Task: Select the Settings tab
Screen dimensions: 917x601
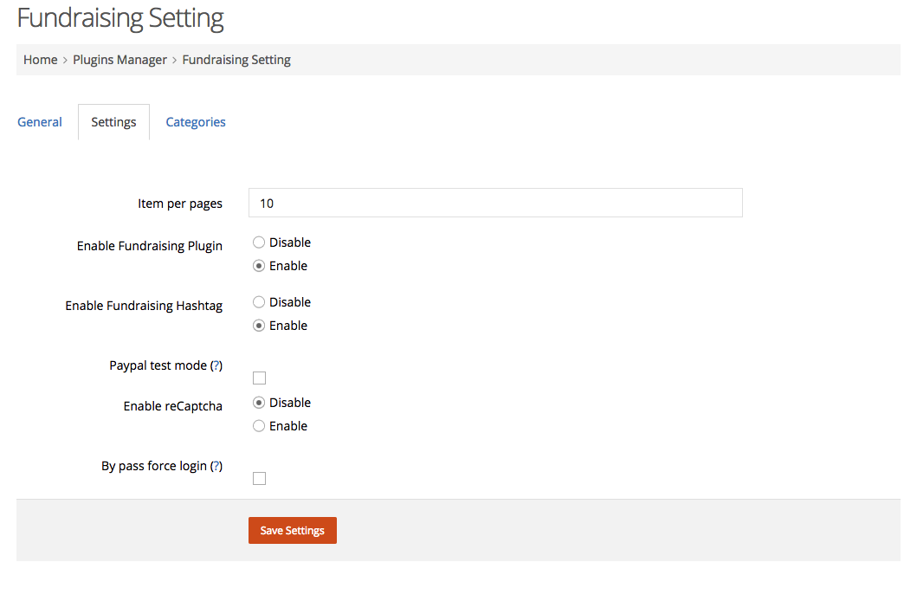Action: pos(113,121)
